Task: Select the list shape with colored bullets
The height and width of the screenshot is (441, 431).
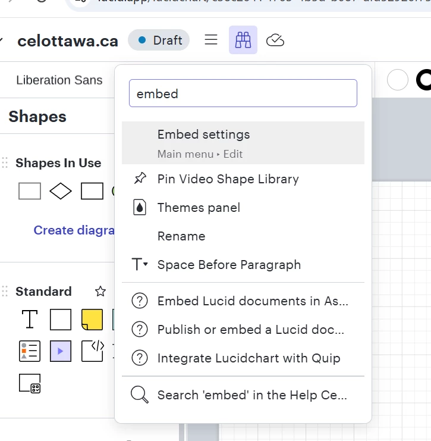Action: 30,351
